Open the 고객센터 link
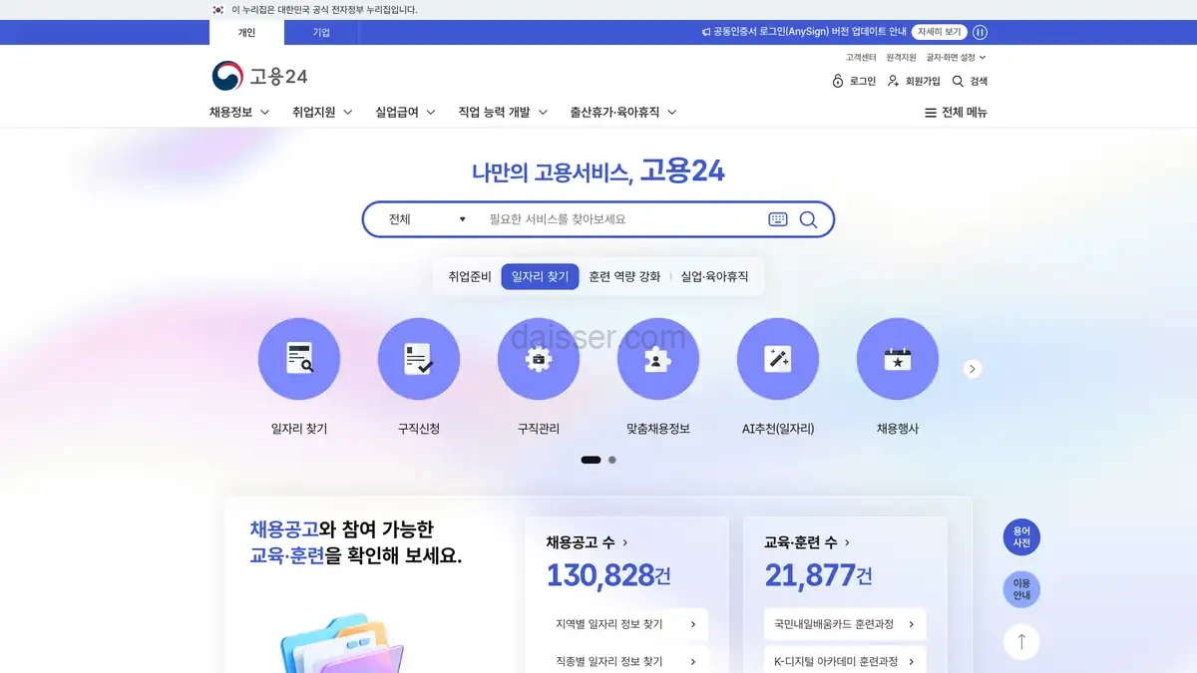Image resolution: width=1197 pixels, height=673 pixels. pos(861,58)
